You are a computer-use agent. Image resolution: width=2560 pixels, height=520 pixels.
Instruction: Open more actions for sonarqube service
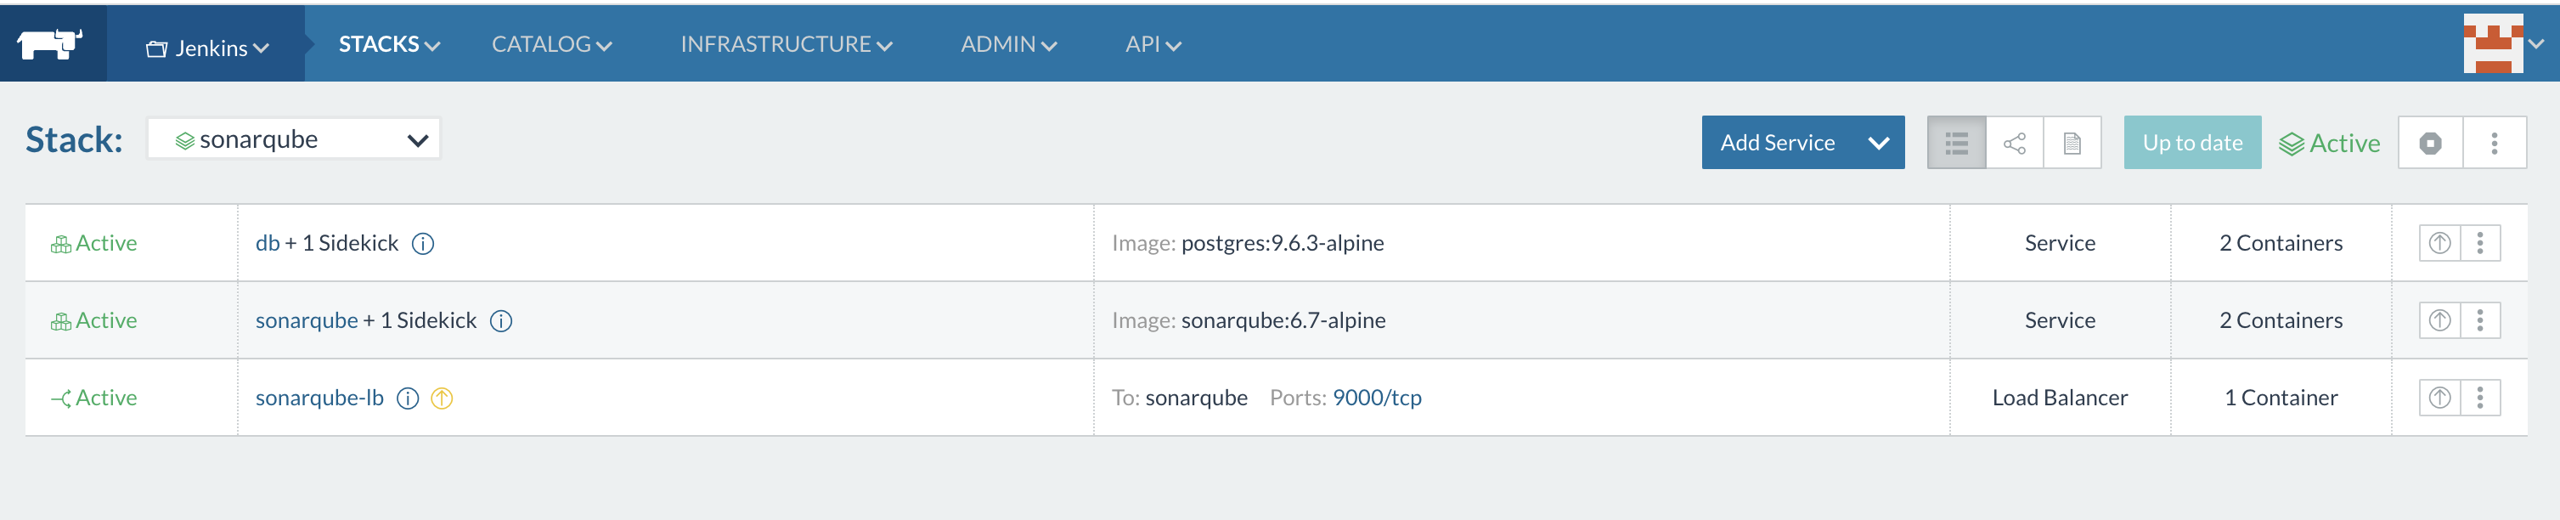click(x=2479, y=320)
